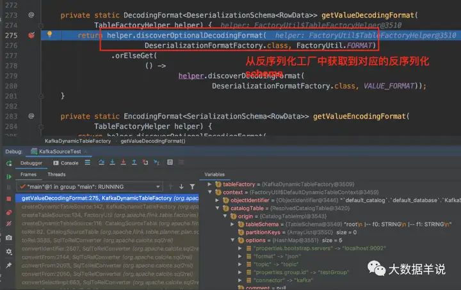The width and height of the screenshot is (461, 290).
Task: Click the helper link on line 279
Action: tap(191, 76)
